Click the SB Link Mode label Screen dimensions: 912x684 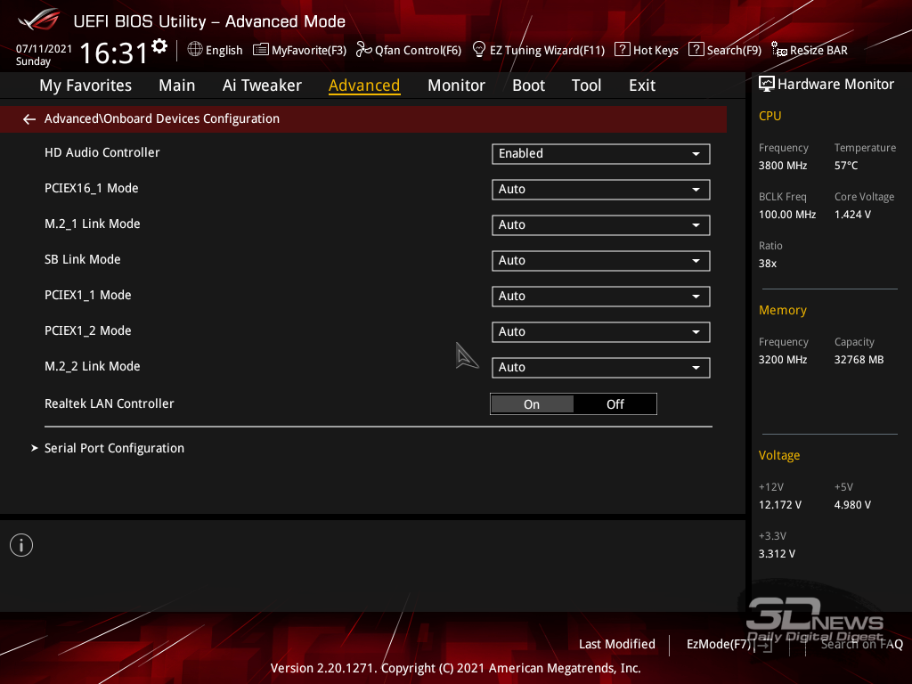83,259
